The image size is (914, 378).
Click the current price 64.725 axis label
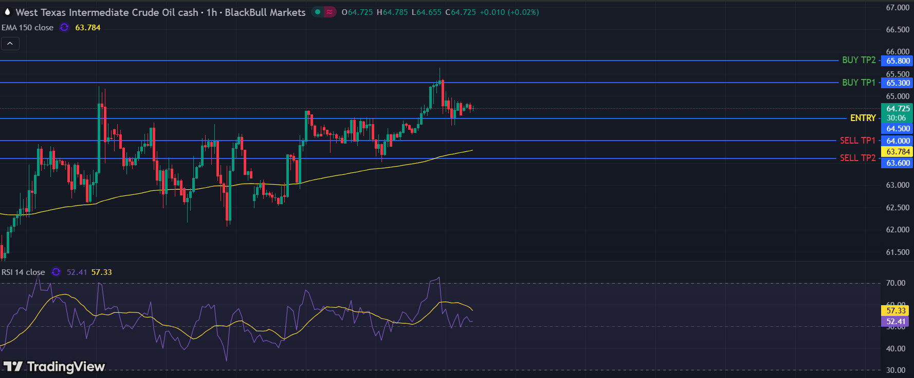pyautogui.click(x=898, y=109)
